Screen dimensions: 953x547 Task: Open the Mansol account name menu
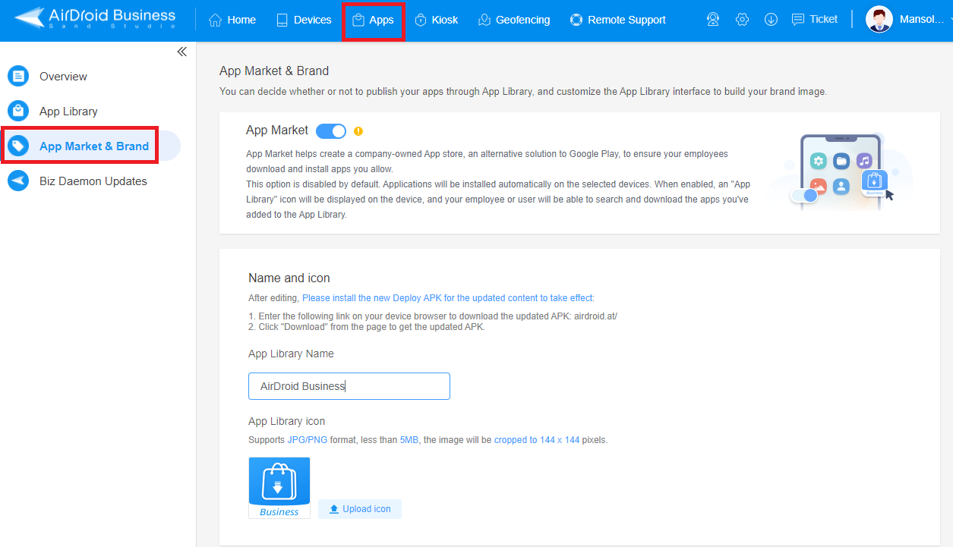pos(921,20)
